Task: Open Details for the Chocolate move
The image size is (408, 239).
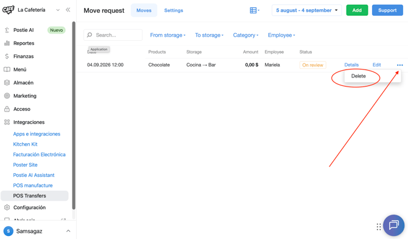Action: point(351,65)
